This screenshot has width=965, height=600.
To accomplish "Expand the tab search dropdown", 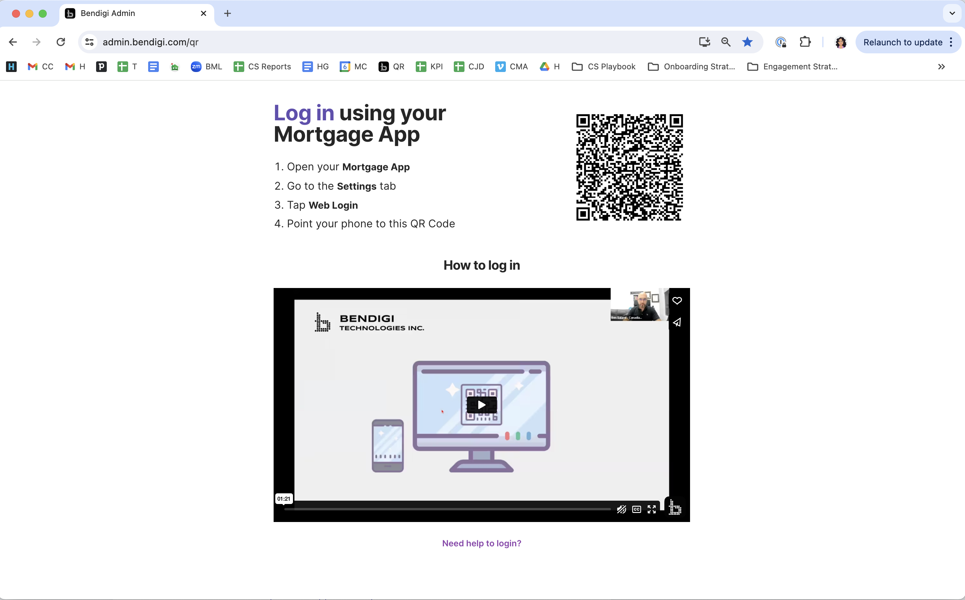I will coord(952,13).
